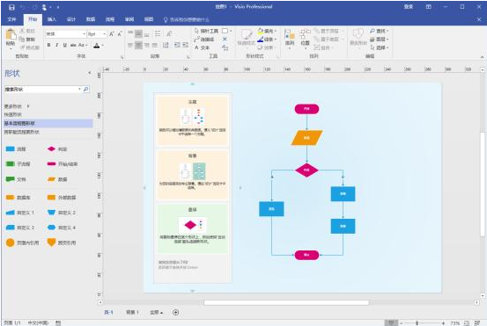Select the Pointer Tool (指针工具)
The width and height of the screenshot is (487, 326).
(x=207, y=31)
